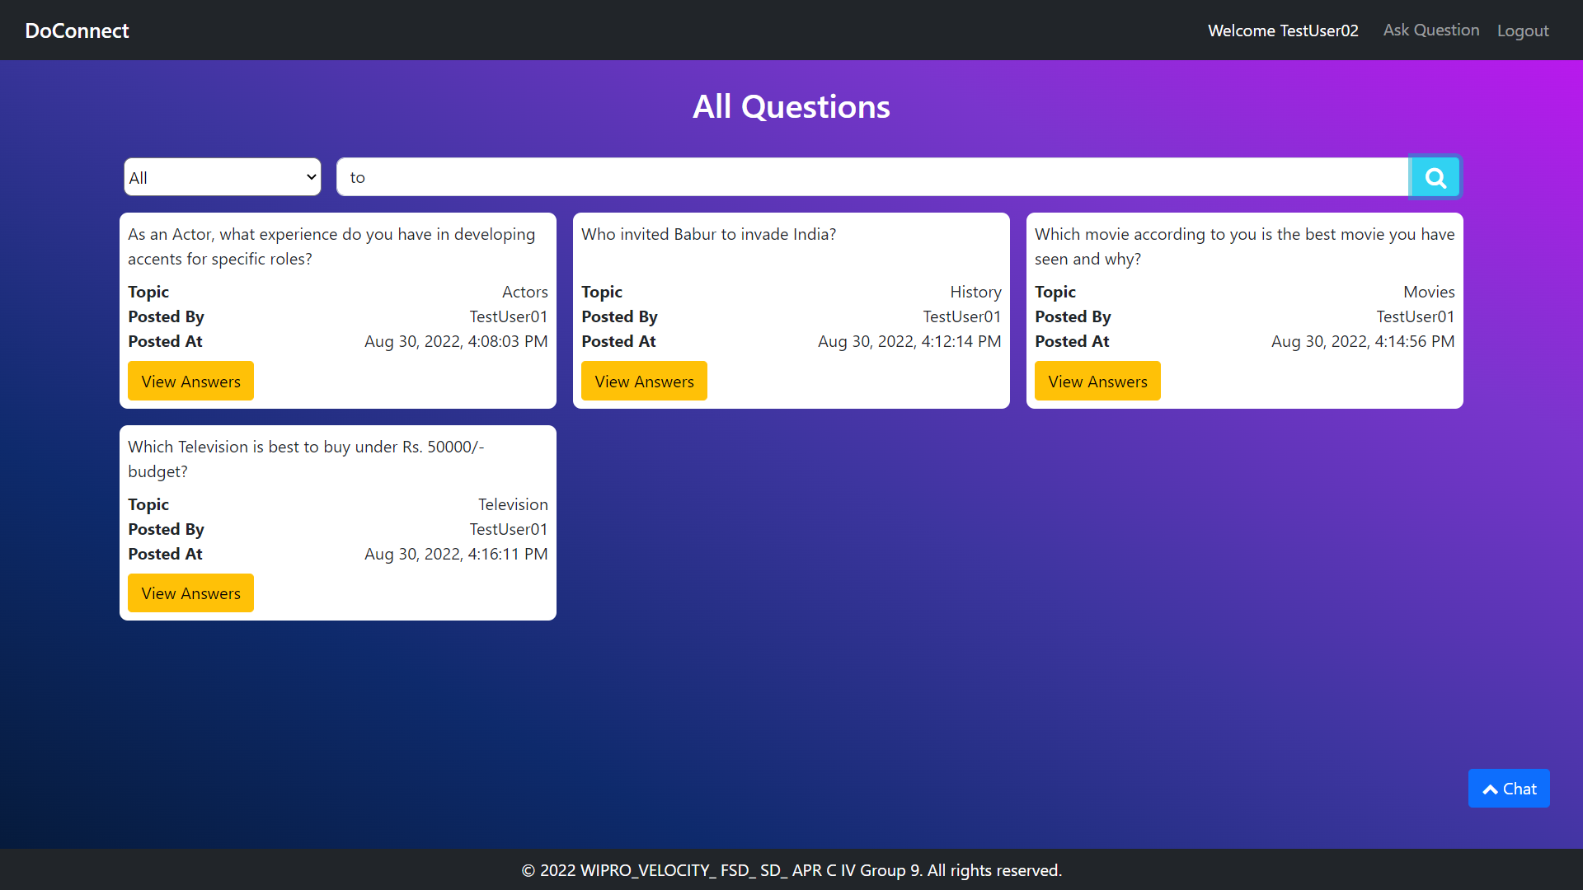Click the 'Which Television is best' question text

click(305, 458)
